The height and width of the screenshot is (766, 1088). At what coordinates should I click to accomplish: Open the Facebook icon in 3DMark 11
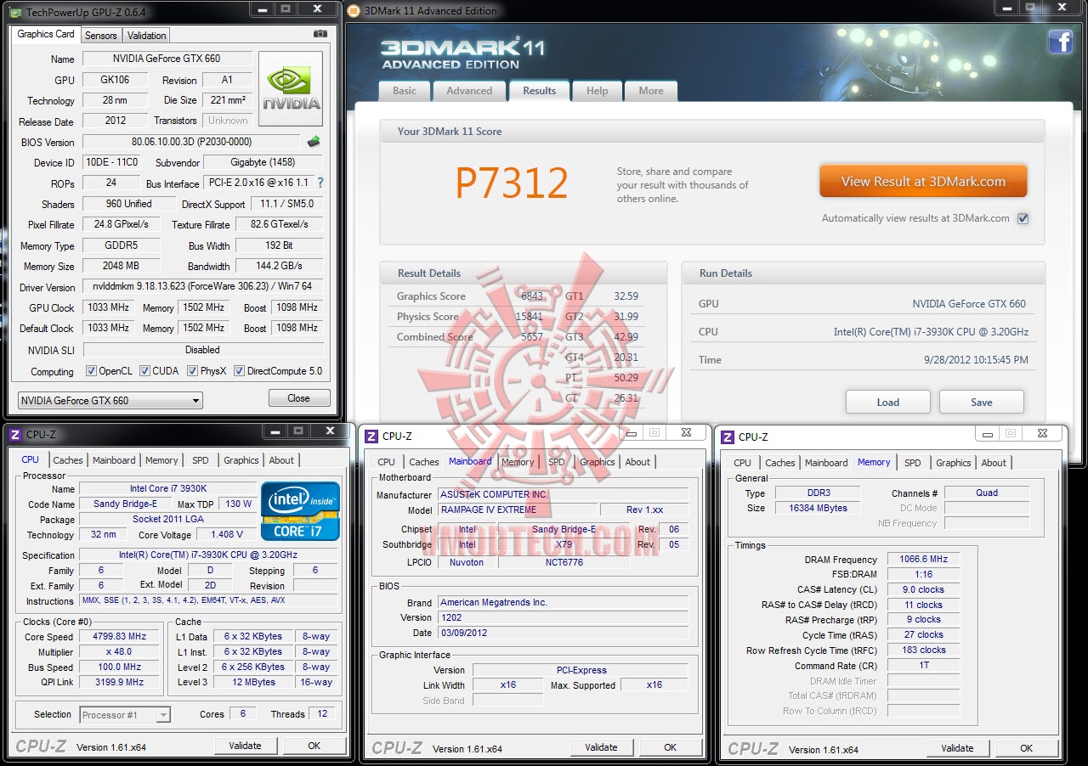point(1060,42)
